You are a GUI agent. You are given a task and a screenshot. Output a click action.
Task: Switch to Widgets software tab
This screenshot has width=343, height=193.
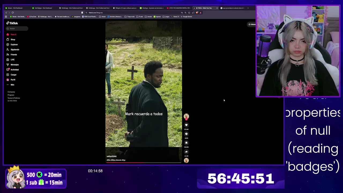[125, 8]
